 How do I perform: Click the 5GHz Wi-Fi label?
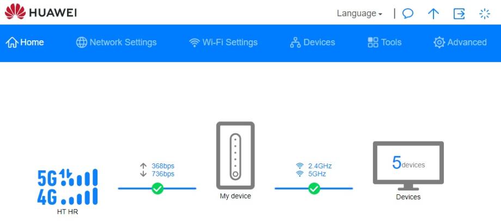coord(317,174)
